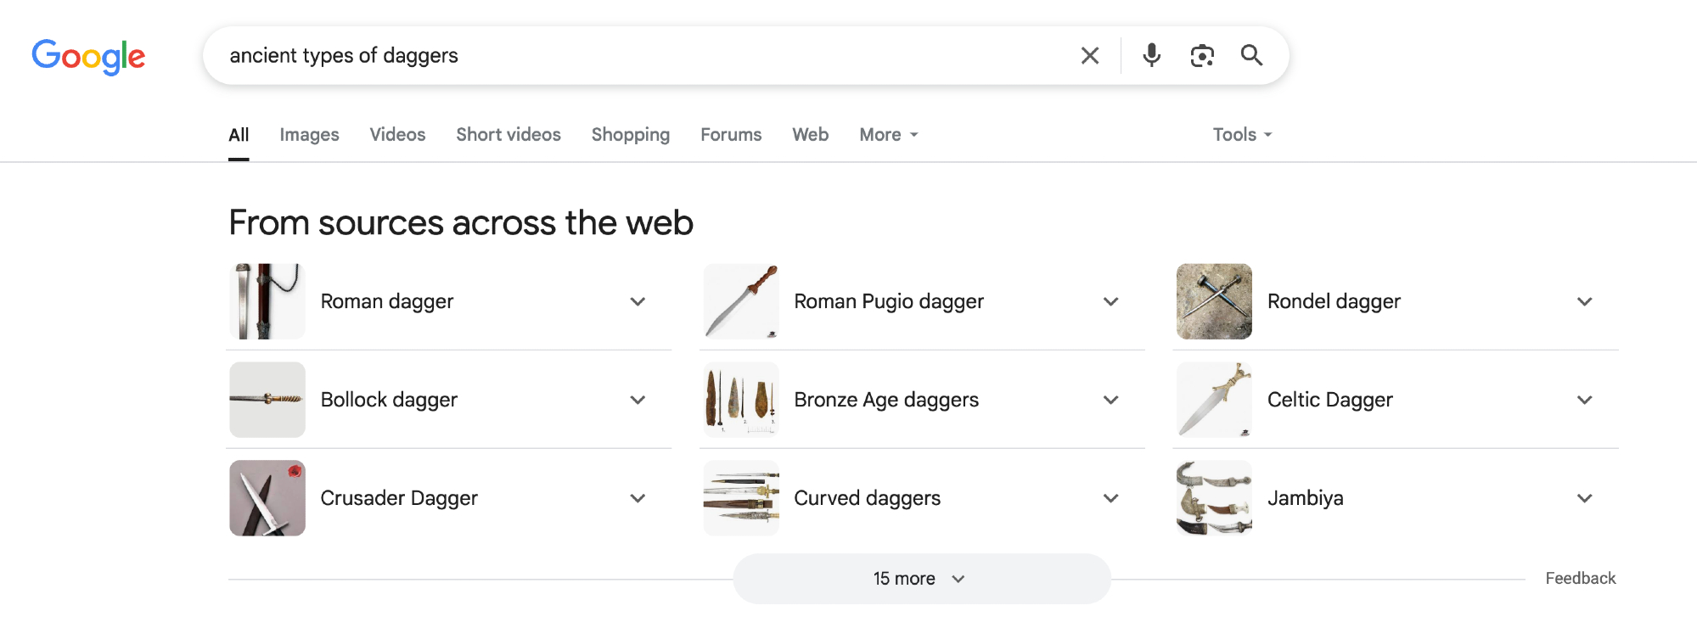The height and width of the screenshot is (628, 1697).
Task: Open the More search filters dropdown
Action: (x=888, y=135)
